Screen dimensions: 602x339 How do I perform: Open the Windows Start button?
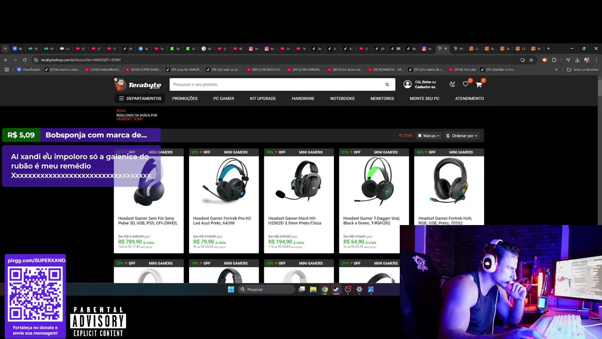[231, 289]
